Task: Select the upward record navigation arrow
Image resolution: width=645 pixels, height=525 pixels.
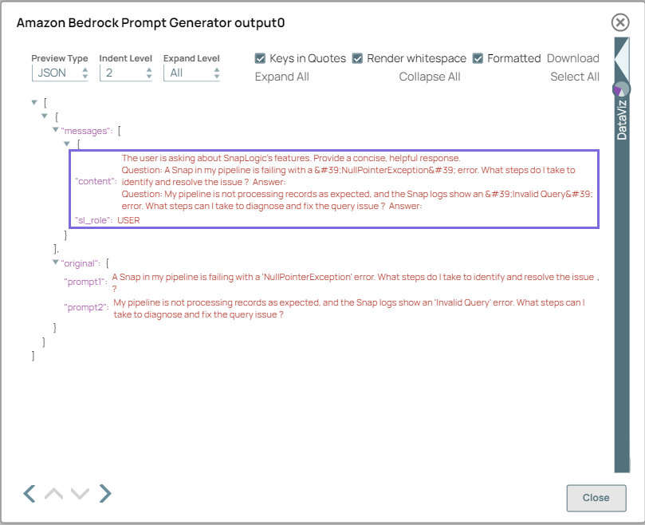Action: [53, 493]
